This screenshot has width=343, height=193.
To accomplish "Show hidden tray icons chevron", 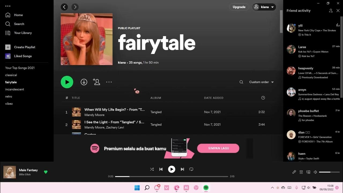I will [x=272, y=188].
